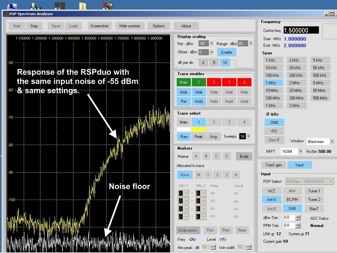This screenshot has width=337, height=253.
Task: Open the NFFT size dropdown
Action: point(300,152)
